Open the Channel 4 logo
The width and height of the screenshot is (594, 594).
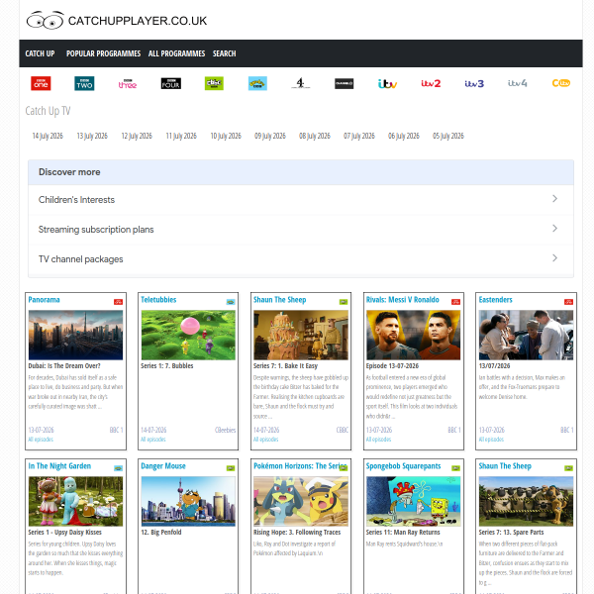[x=300, y=83]
